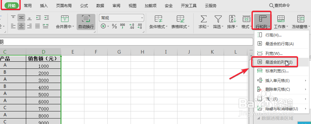The height and width of the screenshot is (124, 311).
Task: Open the 页面布局 tab
Action: pos(64,6)
